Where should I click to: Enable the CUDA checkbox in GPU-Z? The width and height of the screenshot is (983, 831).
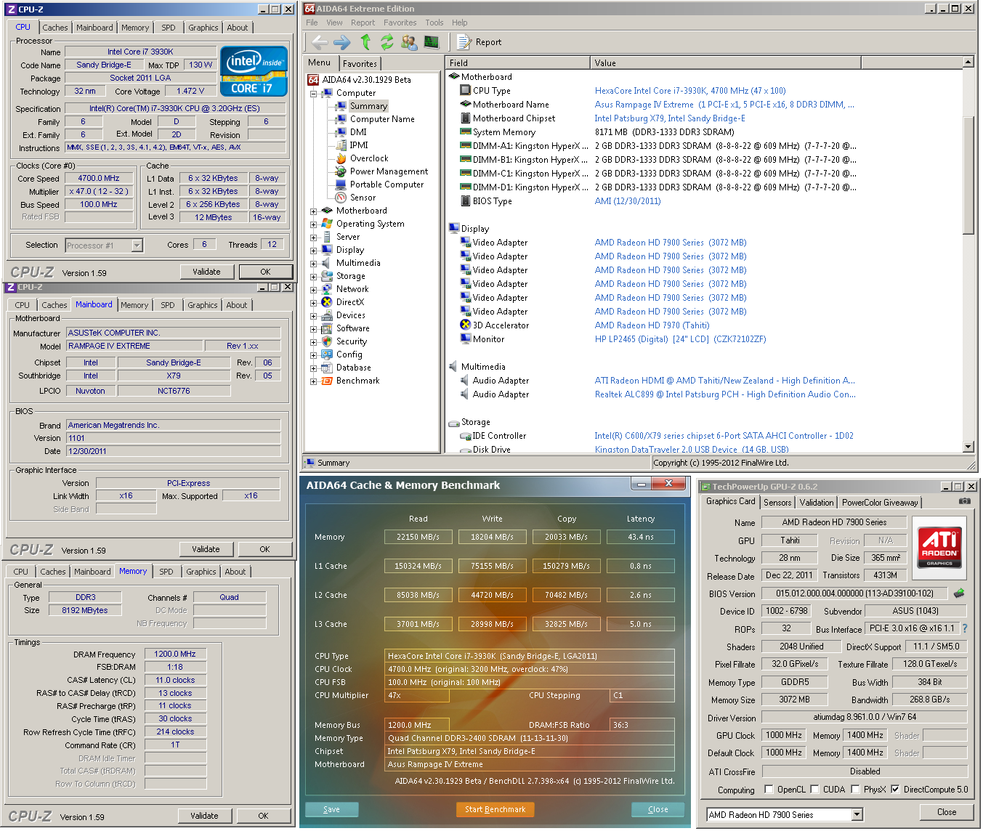click(814, 790)
